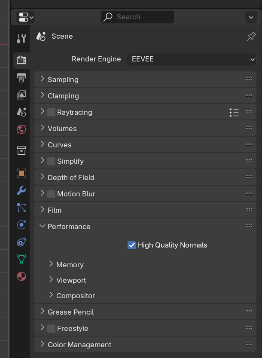
Task: Toggle the pin icon next to Scene
Action: point(251,36)
